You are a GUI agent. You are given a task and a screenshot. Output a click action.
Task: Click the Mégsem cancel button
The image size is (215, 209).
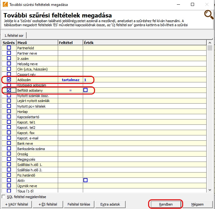(197, 204)
